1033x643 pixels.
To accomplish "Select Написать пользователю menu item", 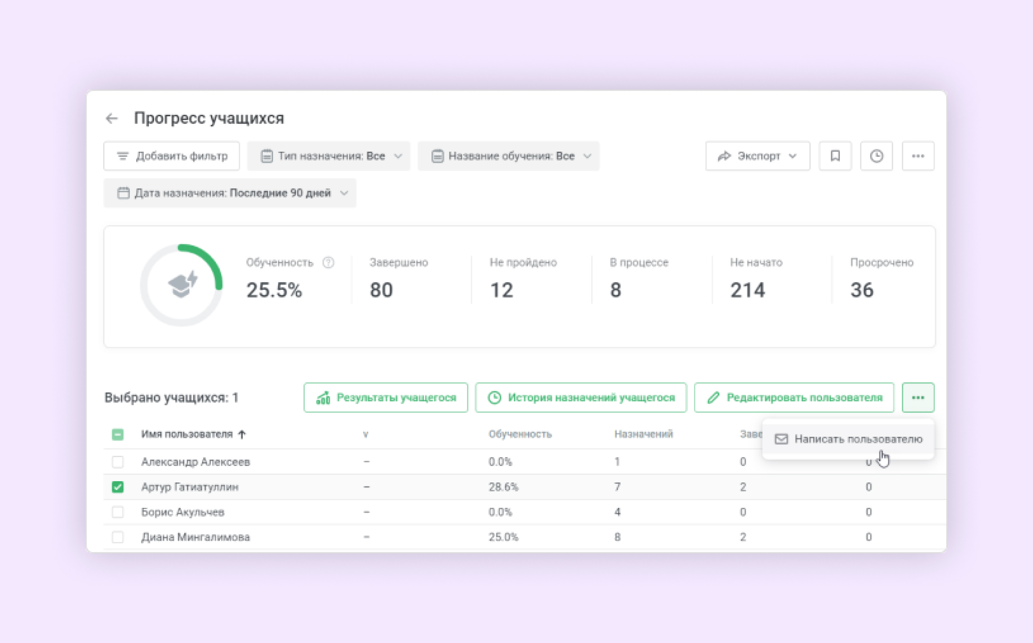I will point(848,439).
